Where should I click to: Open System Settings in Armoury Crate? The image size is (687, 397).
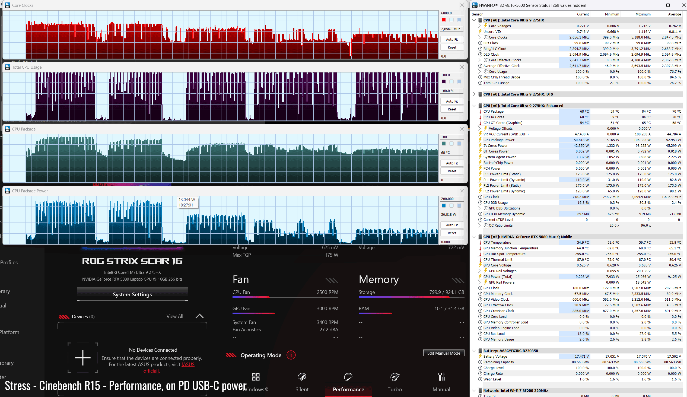(x=132, y=294)
